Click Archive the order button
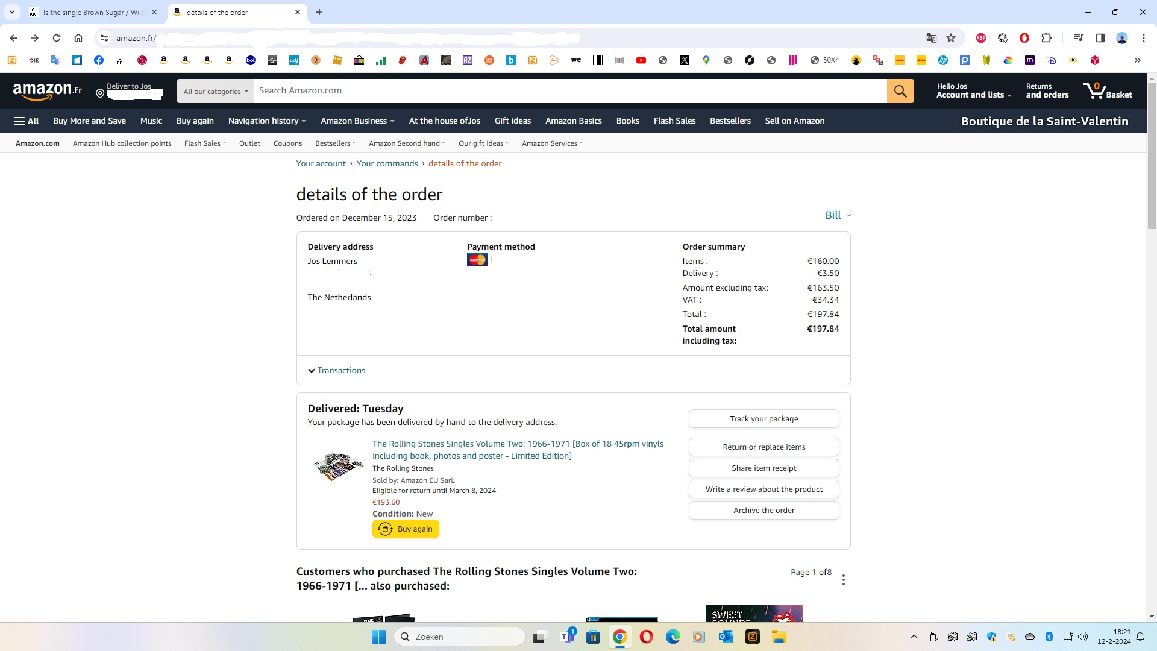Image resolution: width=1157 pixels, height=651 pixels. [764, 511]
